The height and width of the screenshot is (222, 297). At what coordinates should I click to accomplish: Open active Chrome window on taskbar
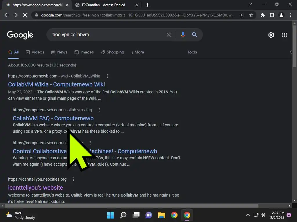[187, 215]
